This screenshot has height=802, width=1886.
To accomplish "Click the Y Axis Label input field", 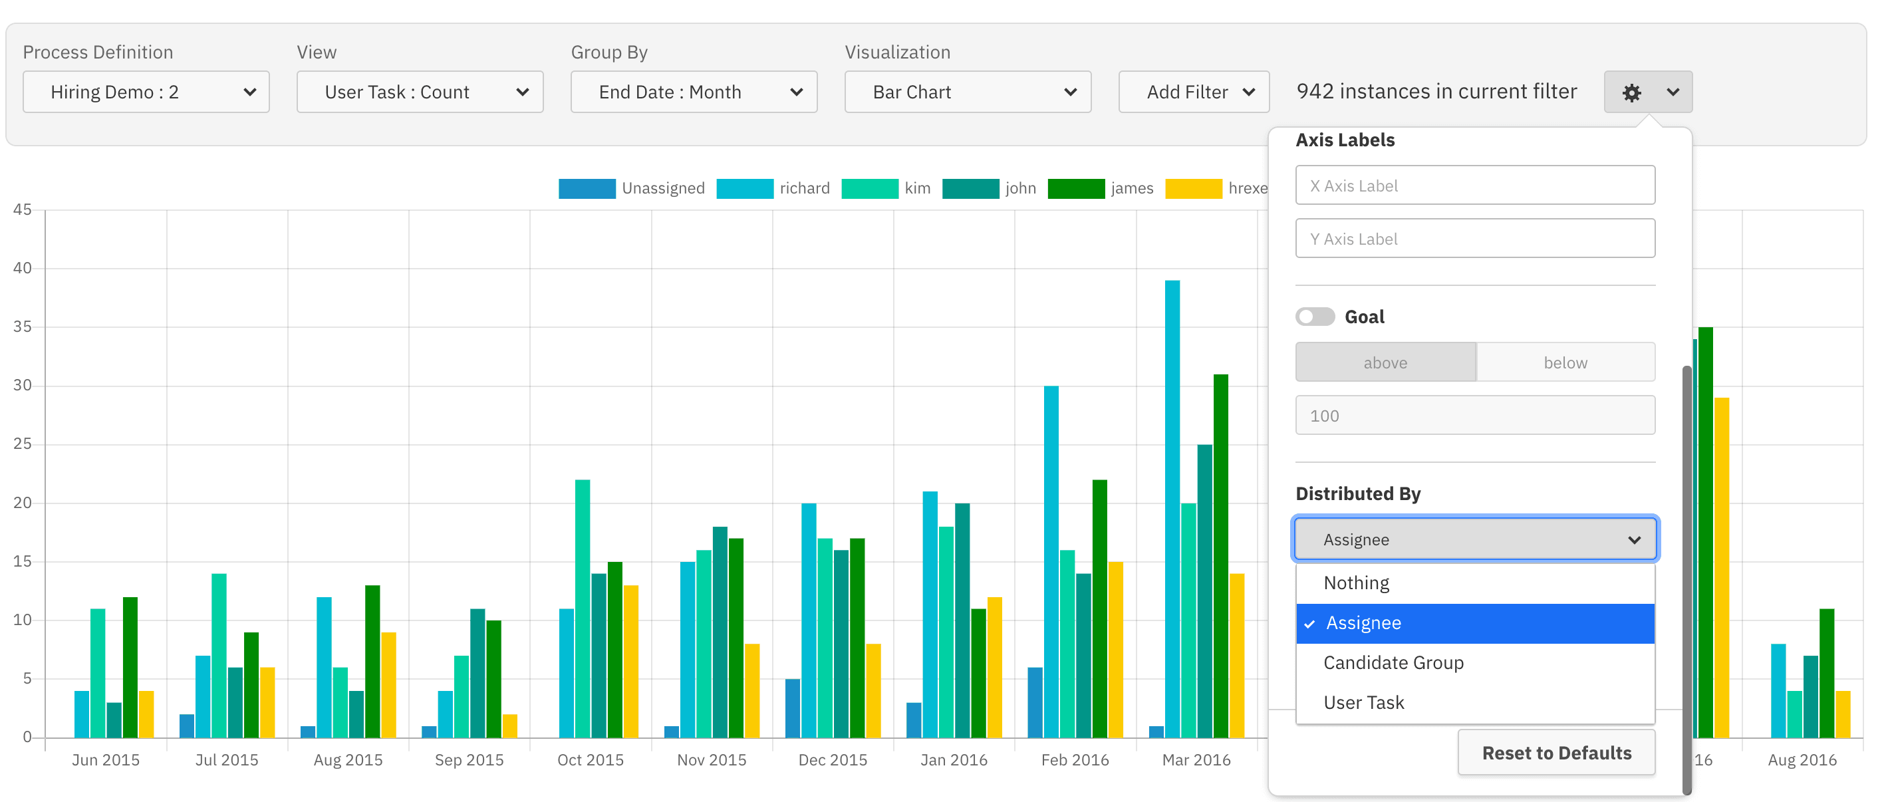I will pos(1474,239).
